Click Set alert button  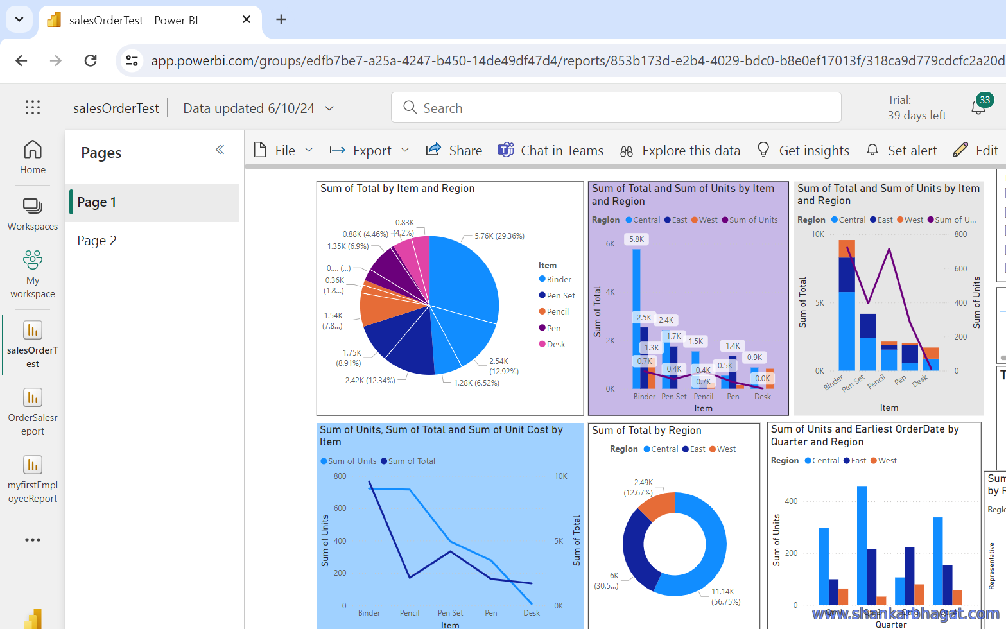click(x=901, y=150)
